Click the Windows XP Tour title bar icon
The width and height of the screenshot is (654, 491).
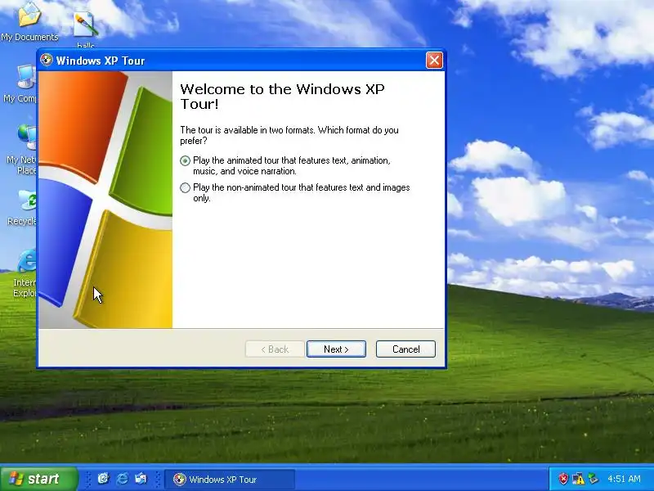tap(47, 60)
